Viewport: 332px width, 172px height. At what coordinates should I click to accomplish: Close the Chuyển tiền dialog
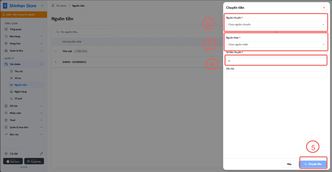tap(324, 8)
